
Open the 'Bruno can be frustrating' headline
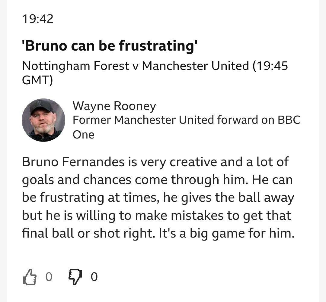click(110, 46)
